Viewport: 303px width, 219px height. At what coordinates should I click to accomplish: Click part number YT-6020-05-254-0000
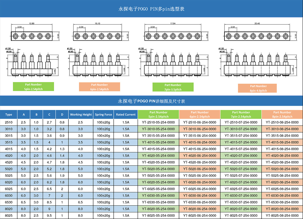(x=158, y=182)
